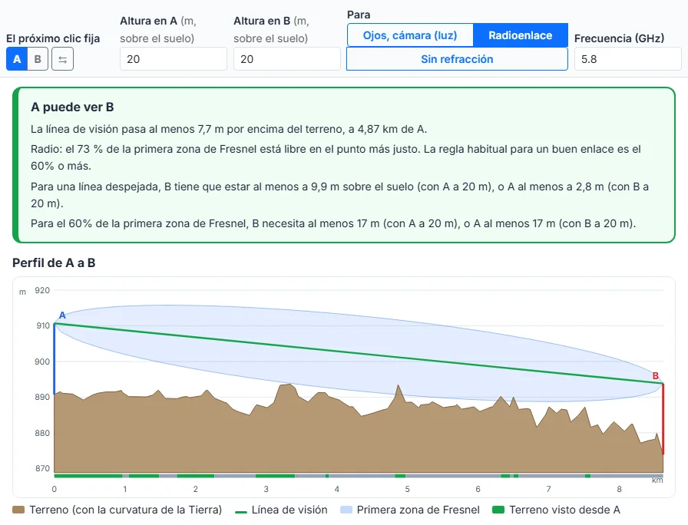The image size is (688, 525).
Task: Click the light blue Fresnel zone legend swatch
Action: [346, 510]
